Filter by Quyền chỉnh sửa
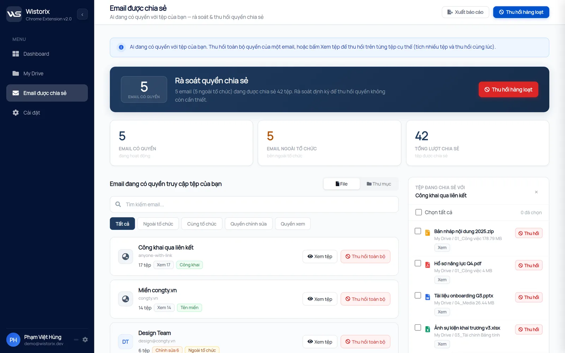The height and width of the screenshot is (353, 565). [x=249, y=224]
